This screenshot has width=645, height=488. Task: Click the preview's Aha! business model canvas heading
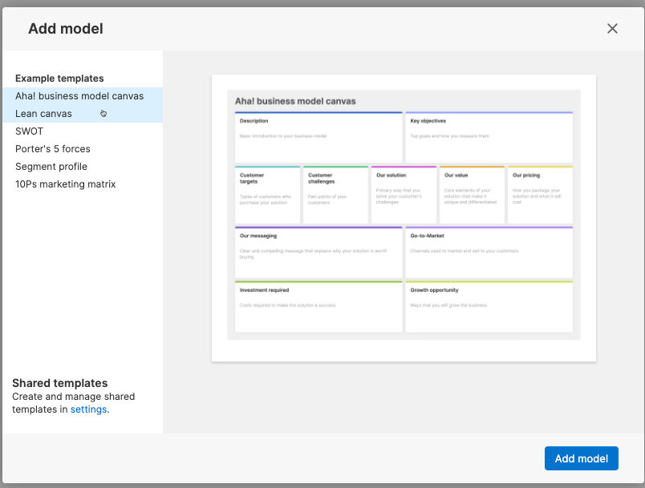tap(295, 102)
